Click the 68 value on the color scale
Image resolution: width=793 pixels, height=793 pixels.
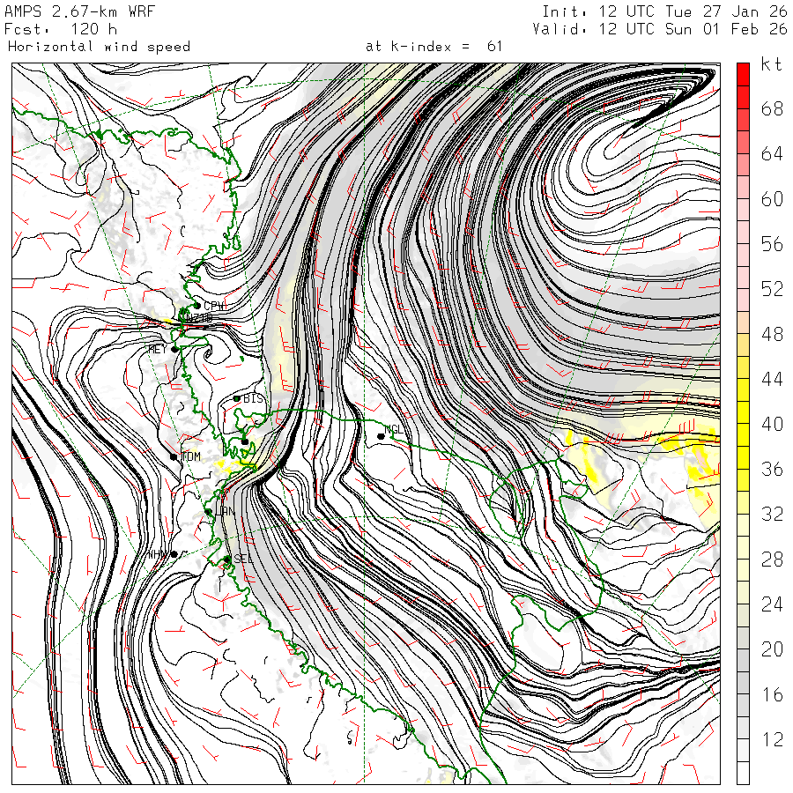(x=772, y=108)
